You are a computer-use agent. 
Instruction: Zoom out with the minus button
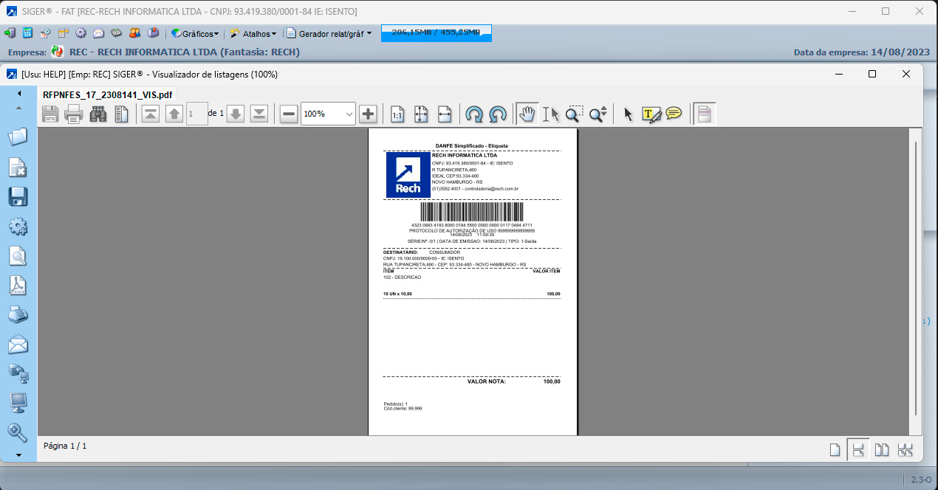click(x=289, y=114)
